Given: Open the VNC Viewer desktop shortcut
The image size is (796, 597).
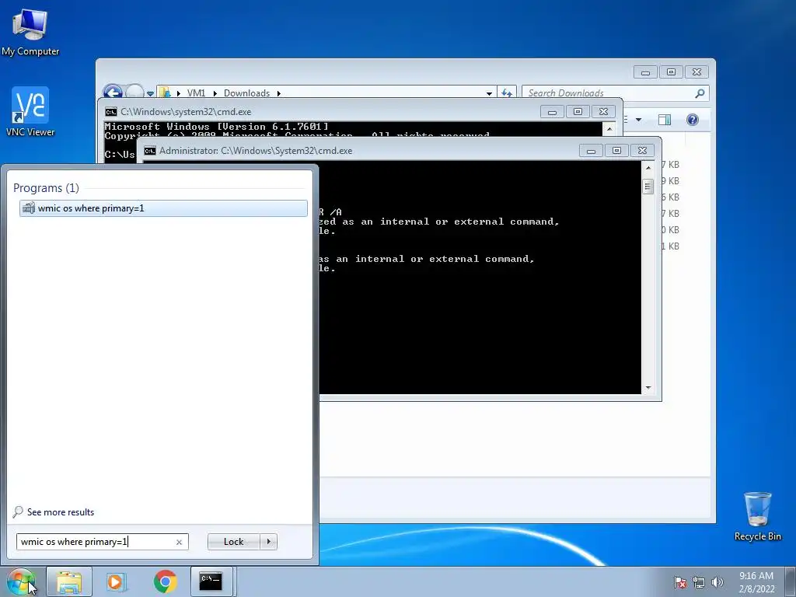Looking at the screenshot, I should click(30, 112).
